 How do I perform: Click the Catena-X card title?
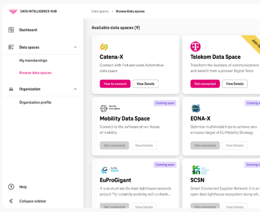[x=112, y=57]
